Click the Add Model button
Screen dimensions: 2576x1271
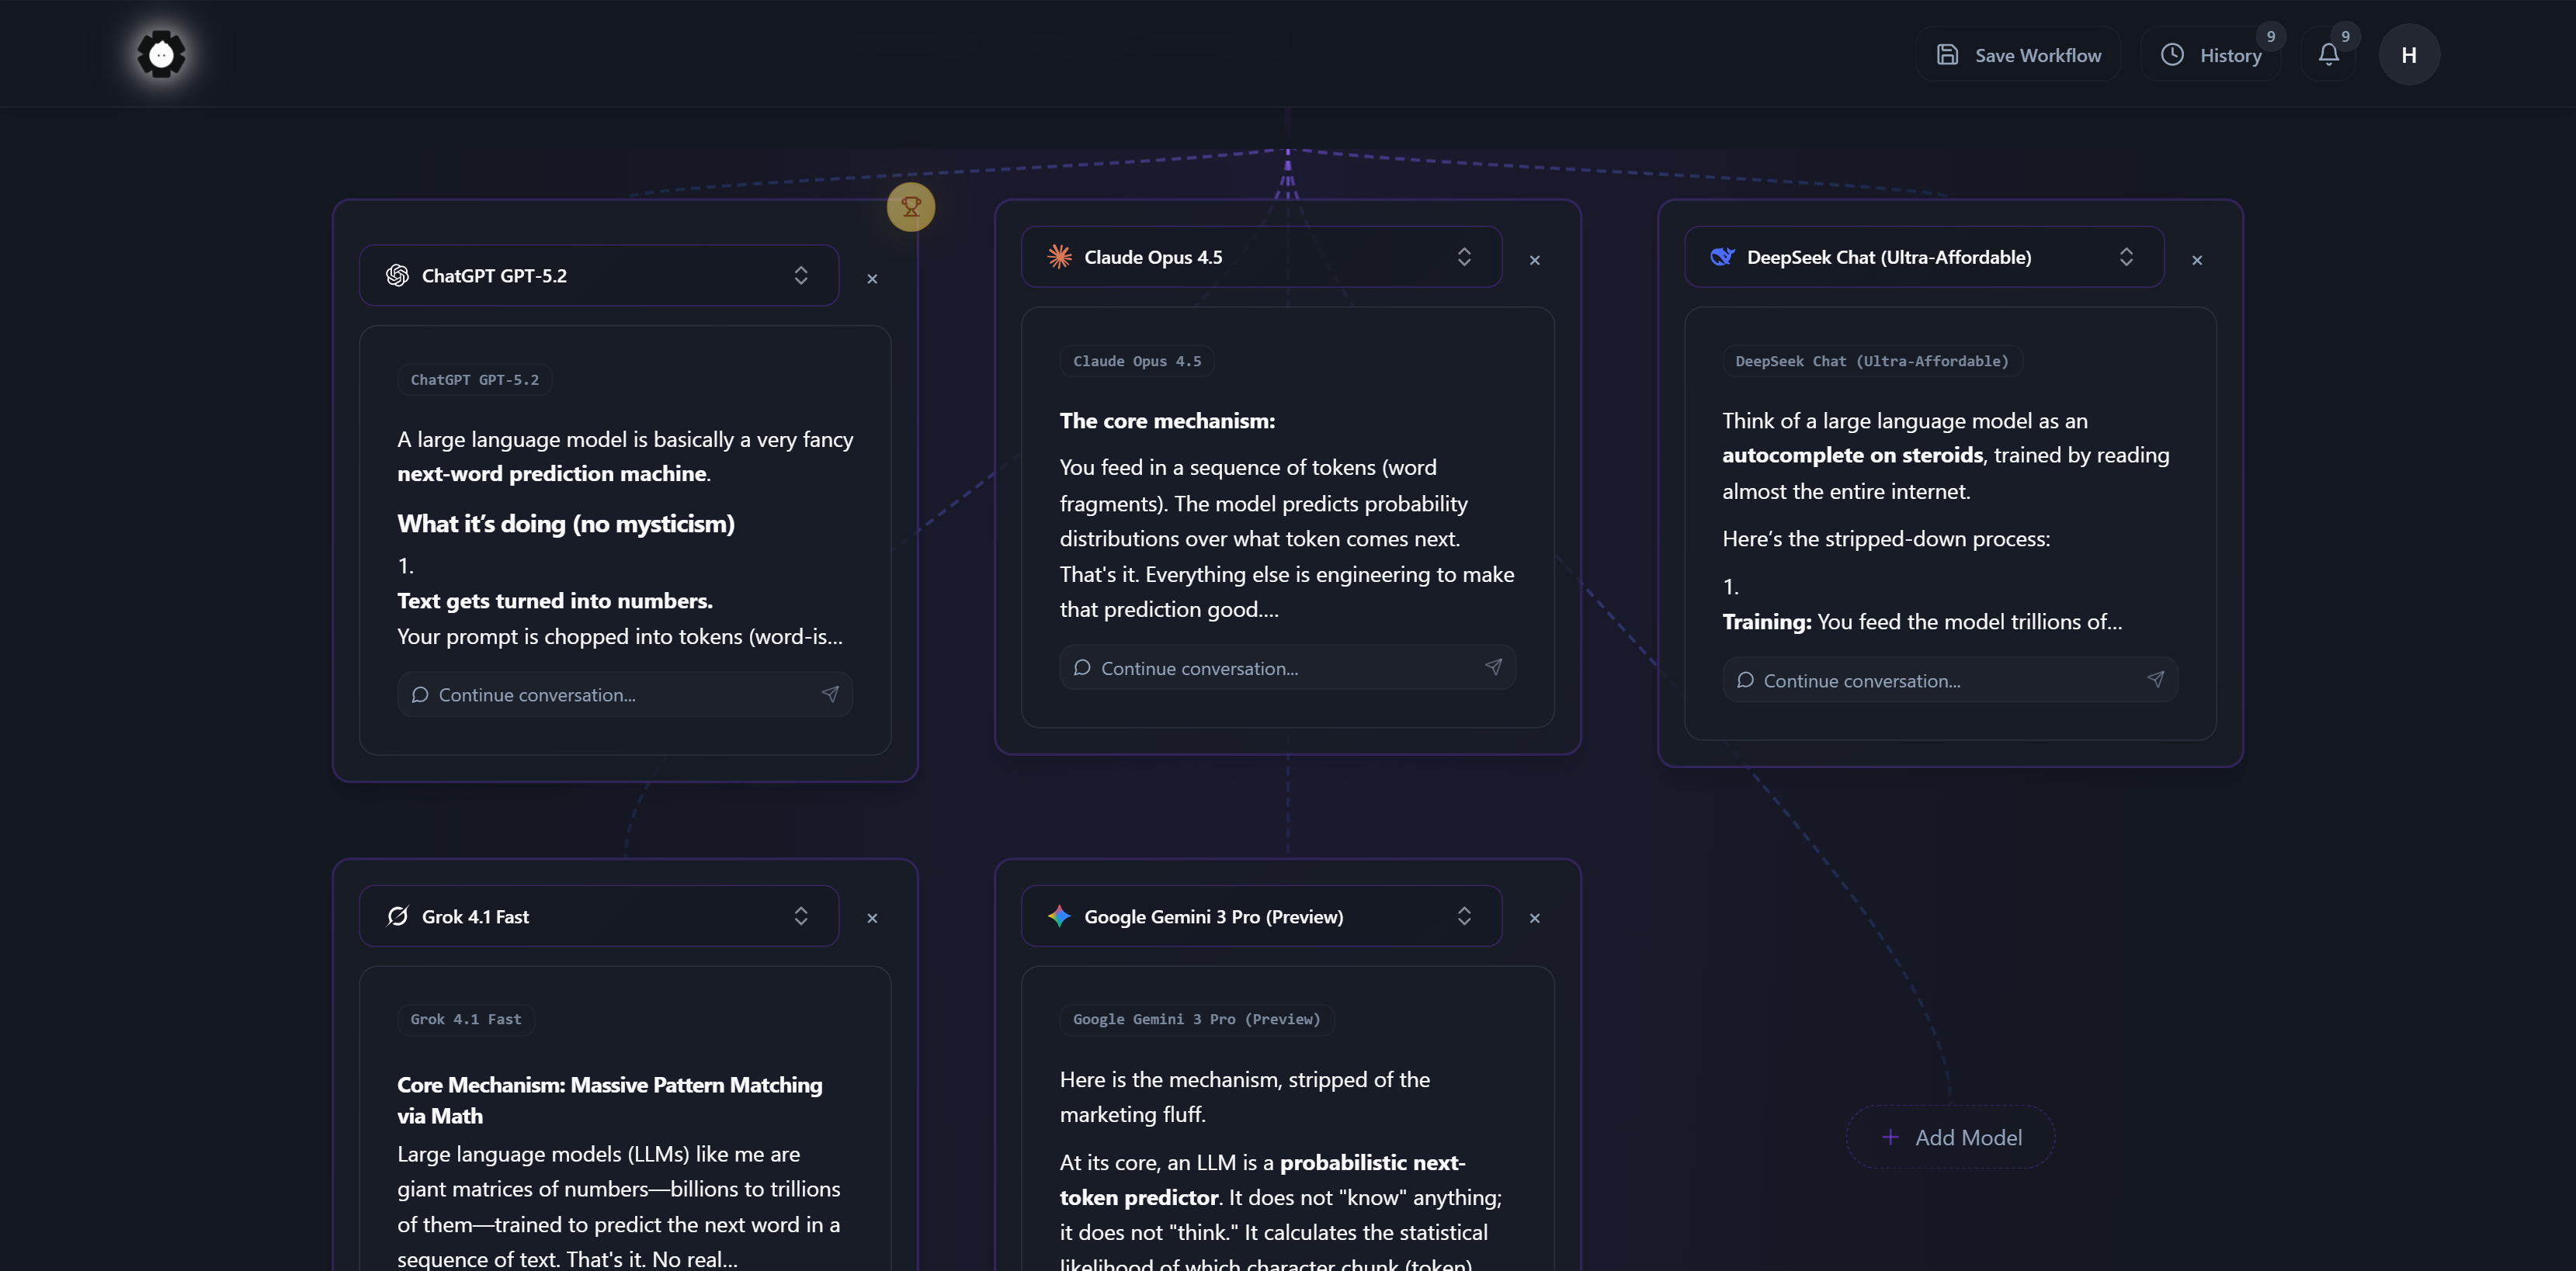1950,1137
